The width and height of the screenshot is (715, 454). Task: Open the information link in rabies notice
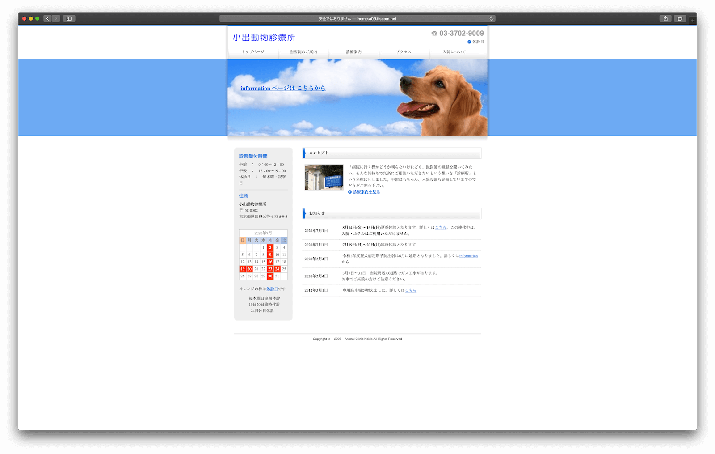coord(468,256)
